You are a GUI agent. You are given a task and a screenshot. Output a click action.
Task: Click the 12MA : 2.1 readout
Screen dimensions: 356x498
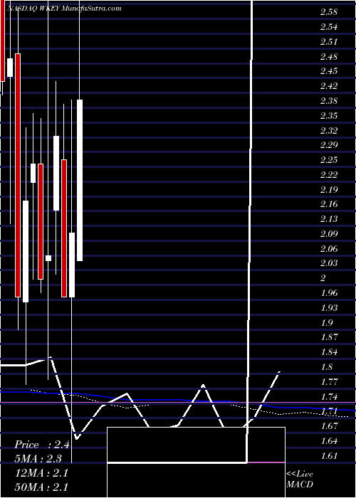click(x=41, y=473)
